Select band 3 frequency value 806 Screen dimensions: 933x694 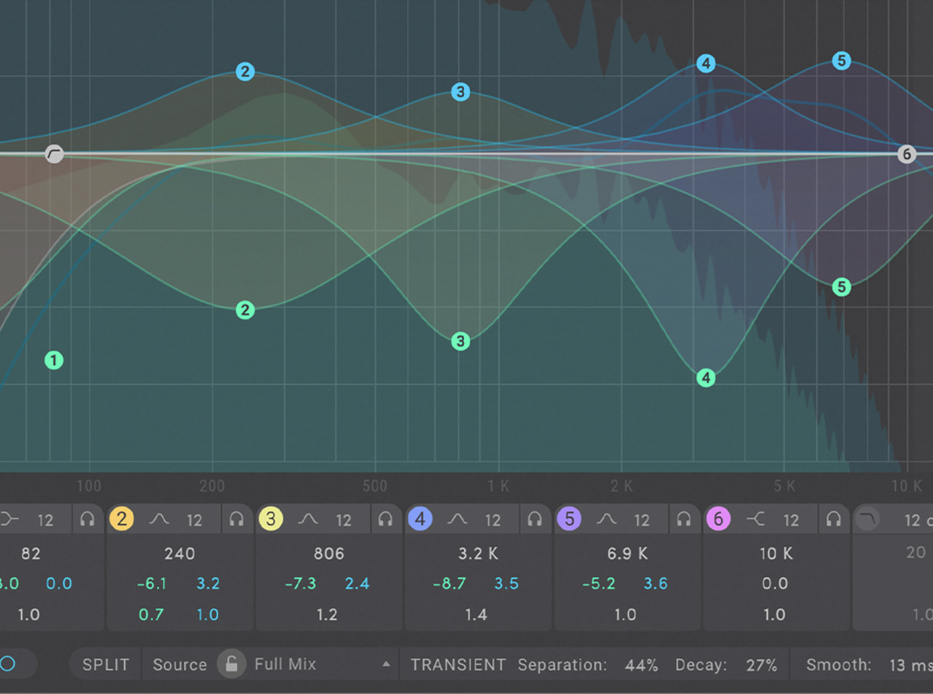[x=329, y=554]
